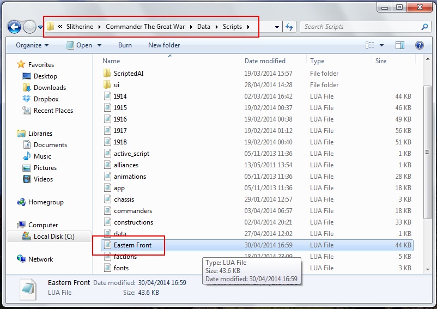437x309 pixels.
Task: Click the scrollbar down arrow
Action: pos(428,269)
